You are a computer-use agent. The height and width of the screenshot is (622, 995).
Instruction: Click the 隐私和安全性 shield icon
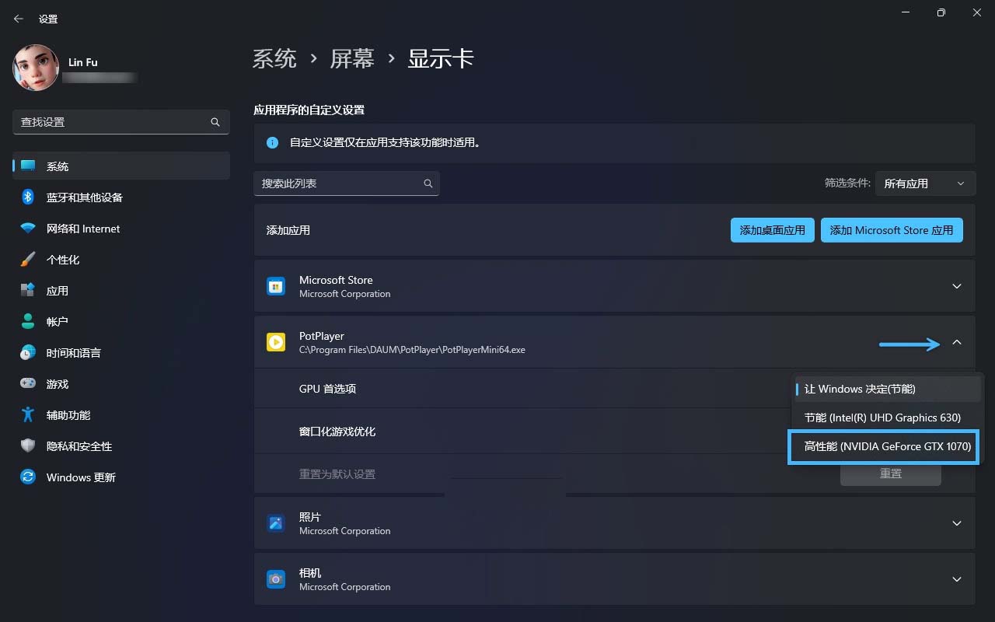coord(28,446)
